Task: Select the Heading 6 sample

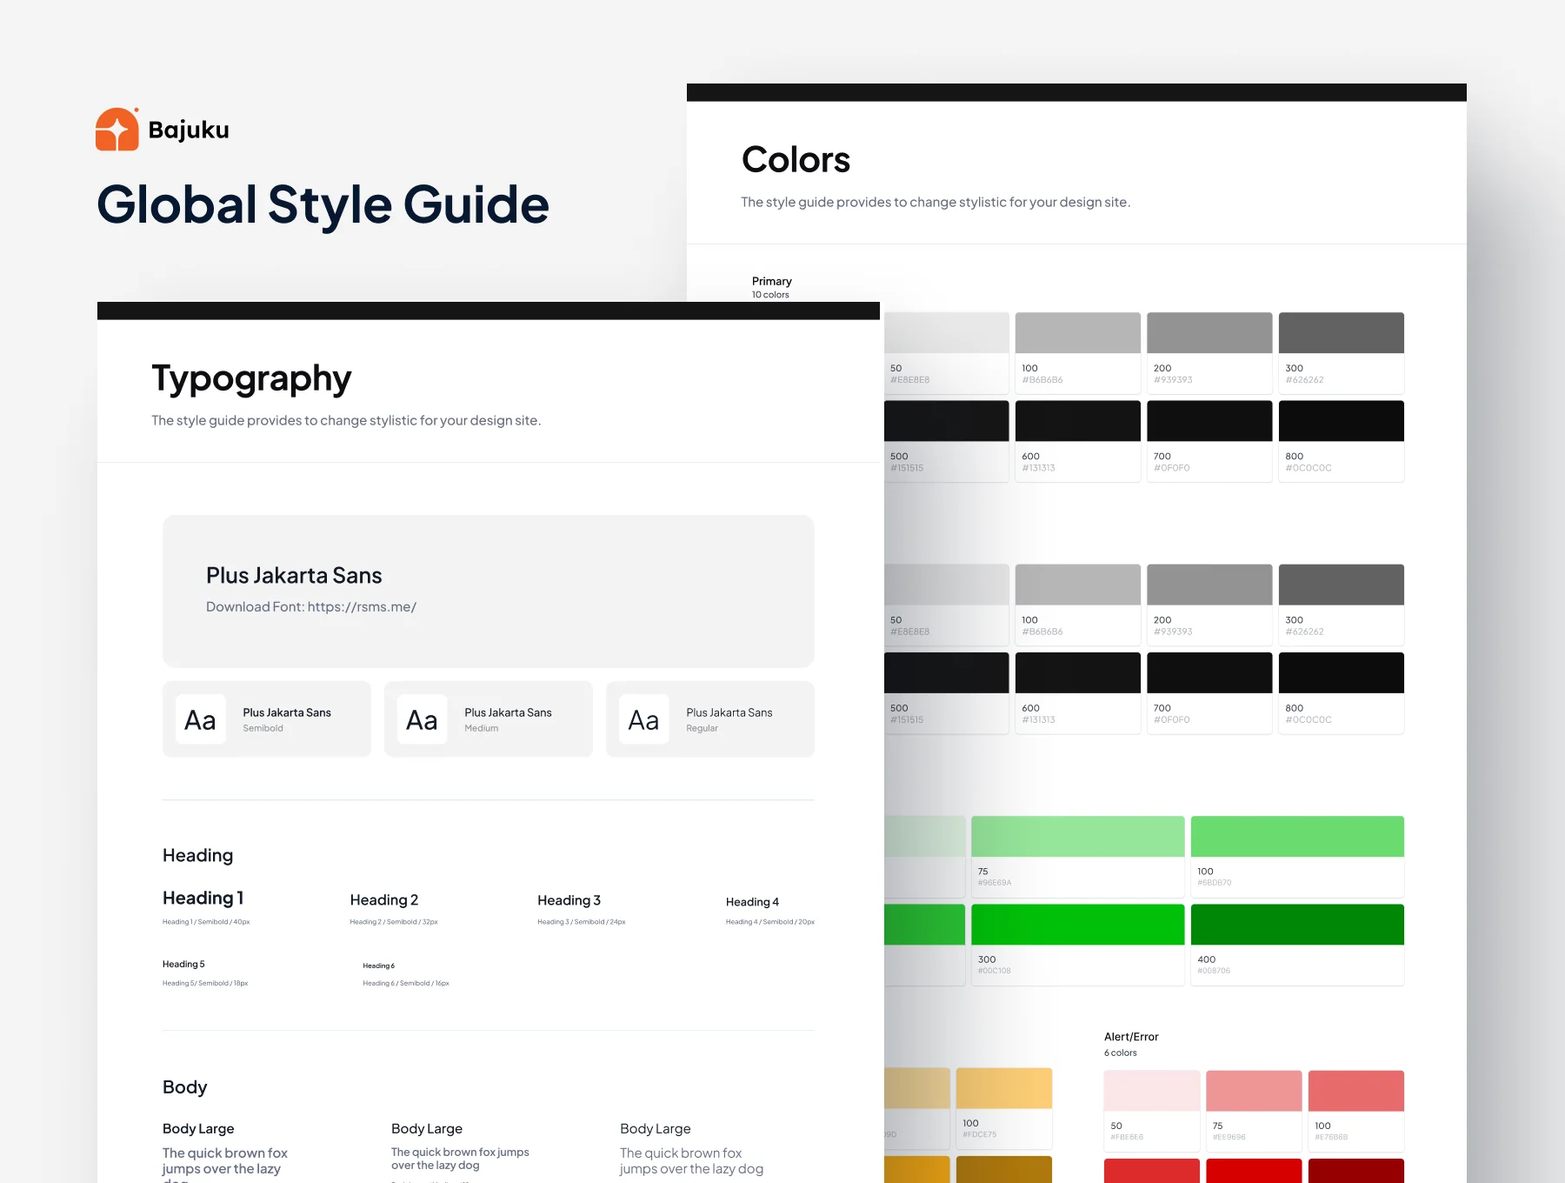Action: point(378,966)
